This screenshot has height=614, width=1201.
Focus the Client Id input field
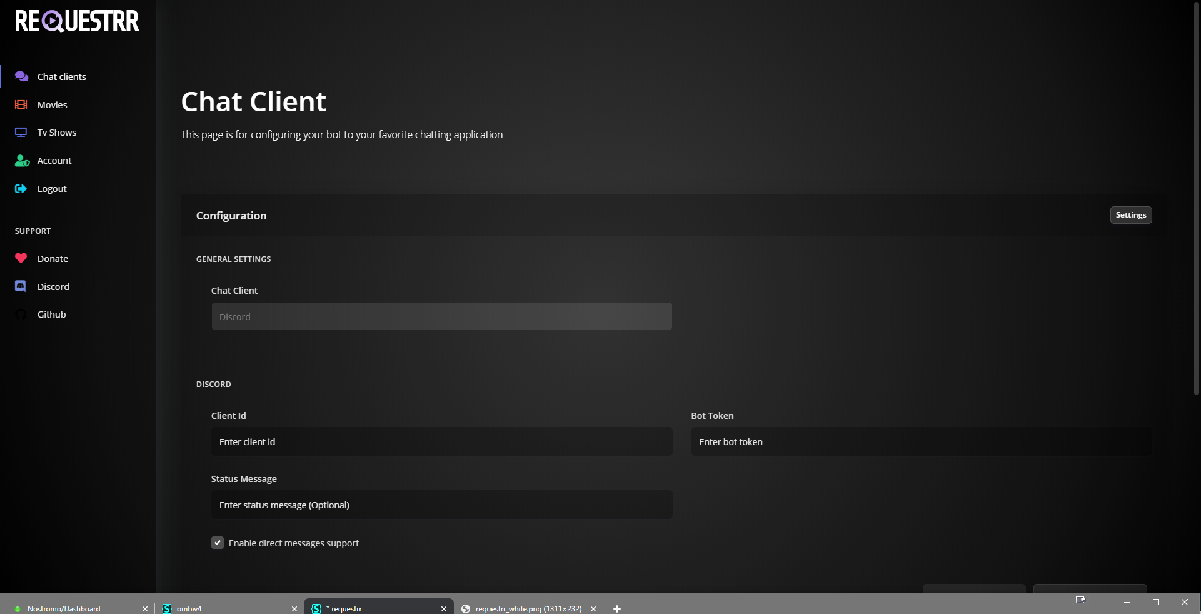click(441, 441)
